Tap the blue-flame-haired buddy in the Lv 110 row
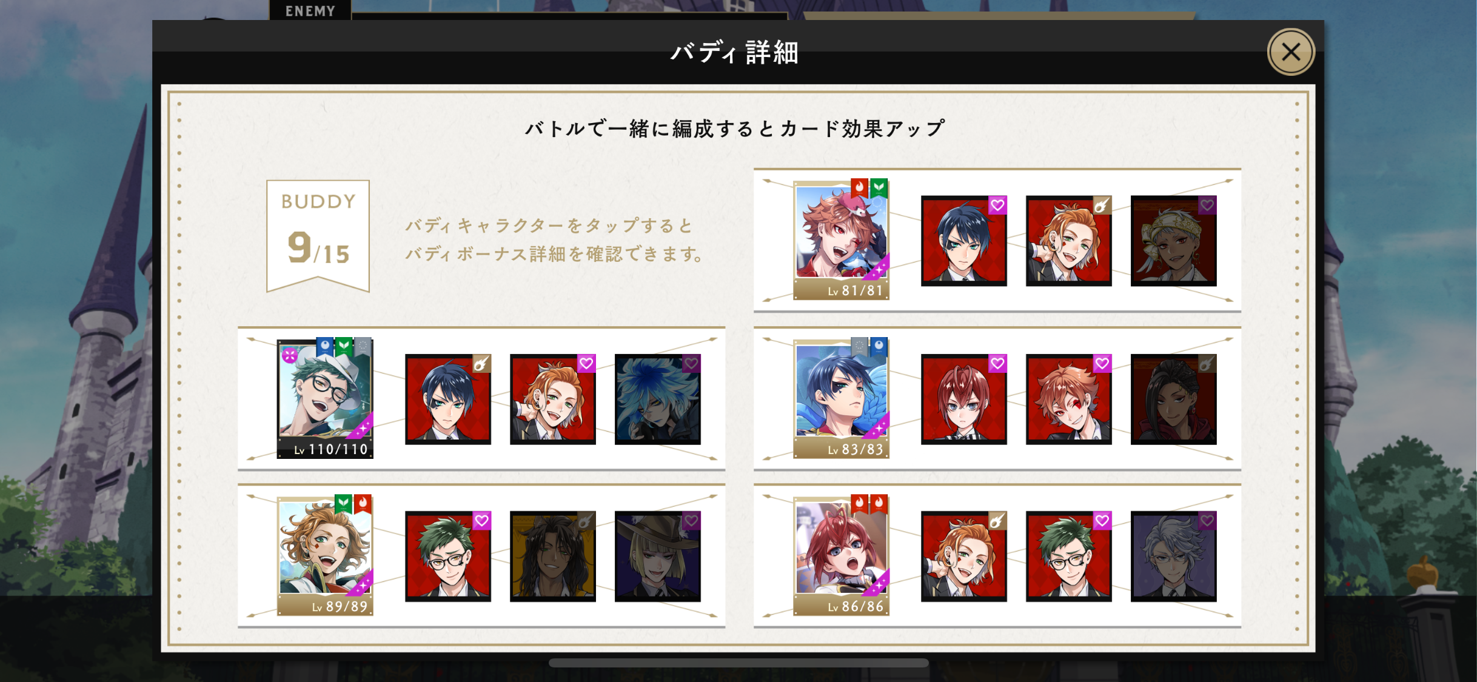The image size is (1477, 682). [x=658, y=400]
